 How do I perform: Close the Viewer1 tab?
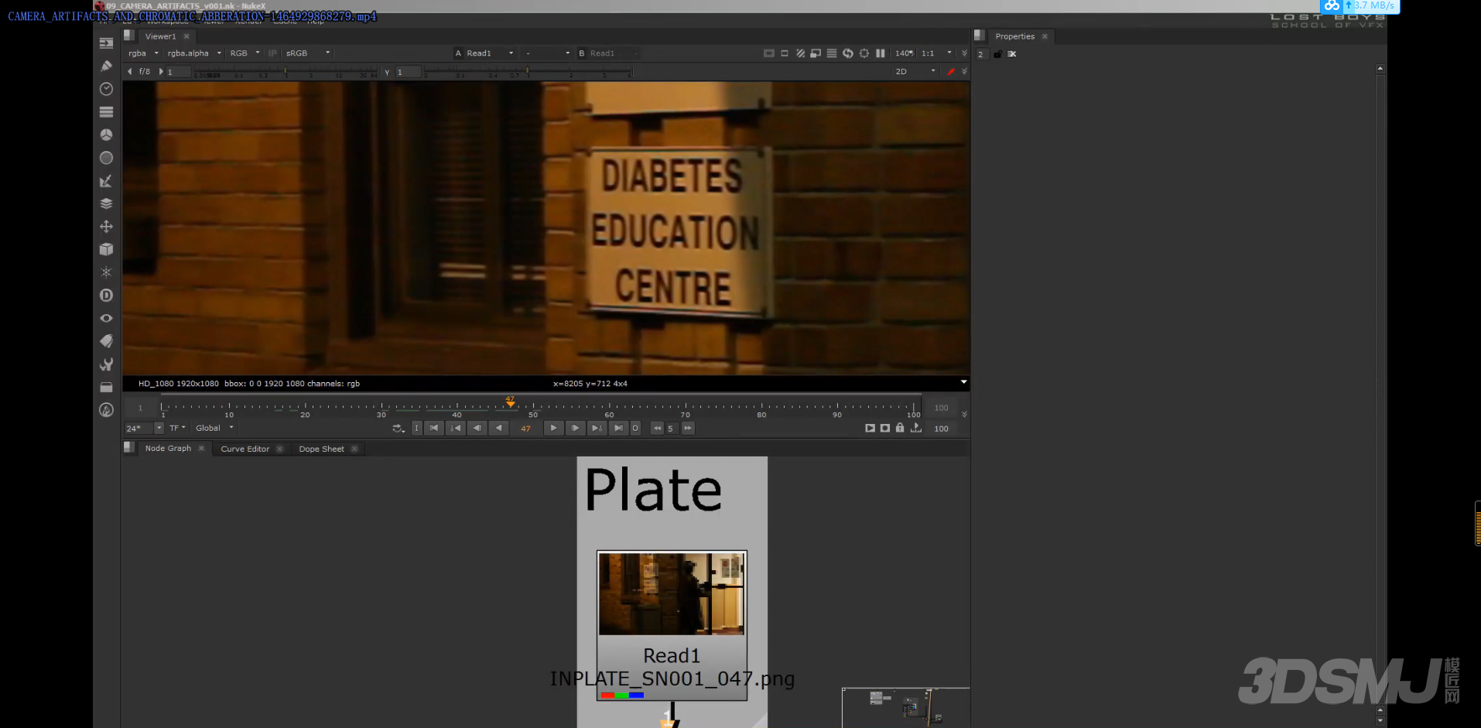pyautogui.click(x=186, y=36)
